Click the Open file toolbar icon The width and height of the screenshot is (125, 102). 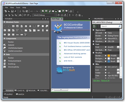9,11
